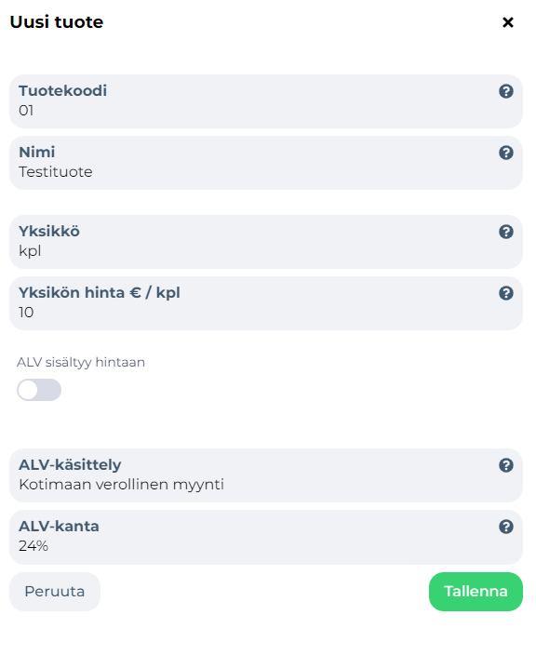Open help icon for Tuotekoodi field
Image resolution: width=536 pixels, height=655 pixels.
(x=506, y=91)
